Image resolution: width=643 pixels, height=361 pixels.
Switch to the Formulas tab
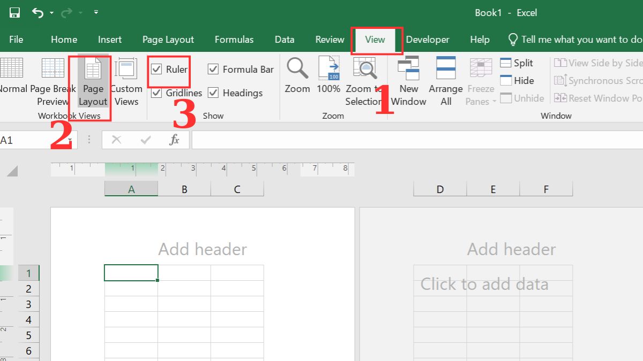234,40
